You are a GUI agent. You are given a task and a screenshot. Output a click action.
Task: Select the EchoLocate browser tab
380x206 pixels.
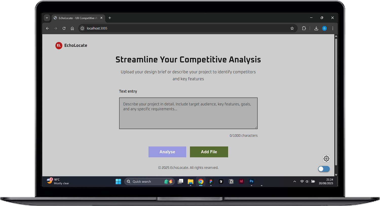coord(76,18)
